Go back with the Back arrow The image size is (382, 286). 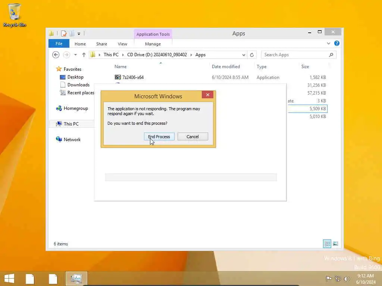point(56,55)
